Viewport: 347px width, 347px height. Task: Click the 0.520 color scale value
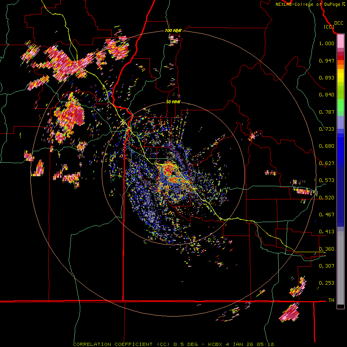click(327, 198)
